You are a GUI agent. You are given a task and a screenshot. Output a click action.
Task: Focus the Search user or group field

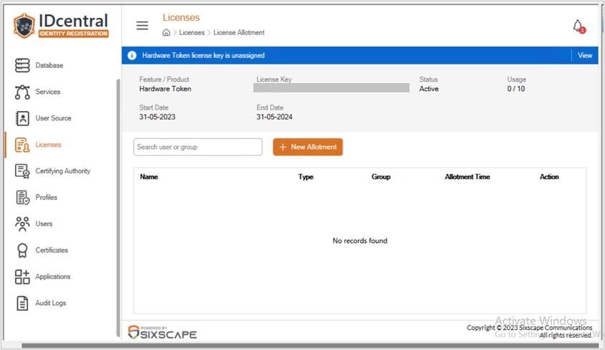[x=198, y=147]
